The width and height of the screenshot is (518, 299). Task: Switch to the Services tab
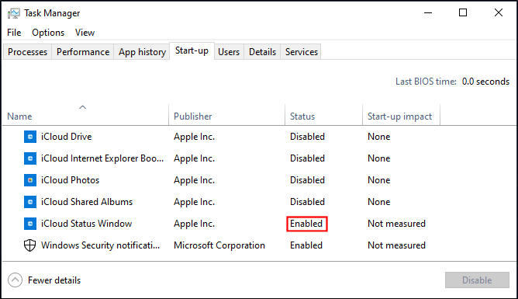tap(302, 52)
